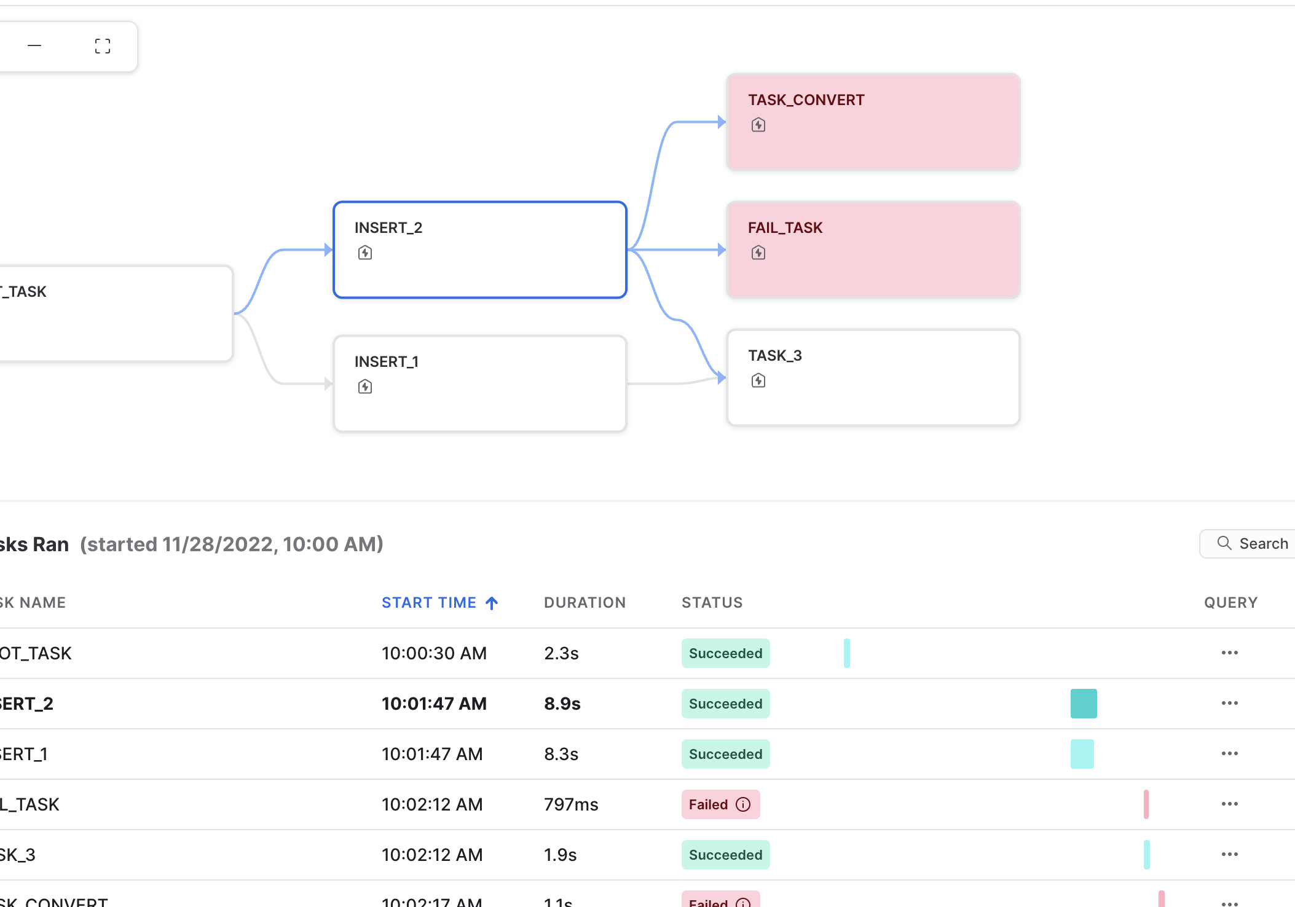Screen dimensions: 1295x907
Task: Click the lightning icon on INSERT_1 node
Action: pyautogui.click(x=365, y=387)
